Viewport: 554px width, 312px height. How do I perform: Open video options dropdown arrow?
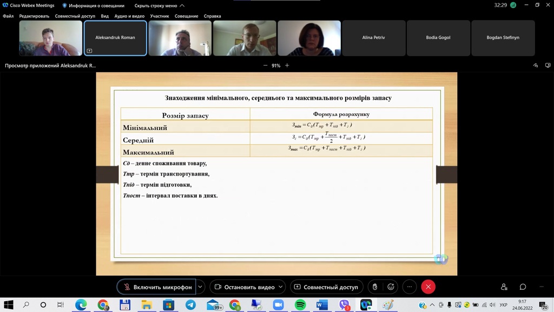pyautogui.click(x=282, y=287)
